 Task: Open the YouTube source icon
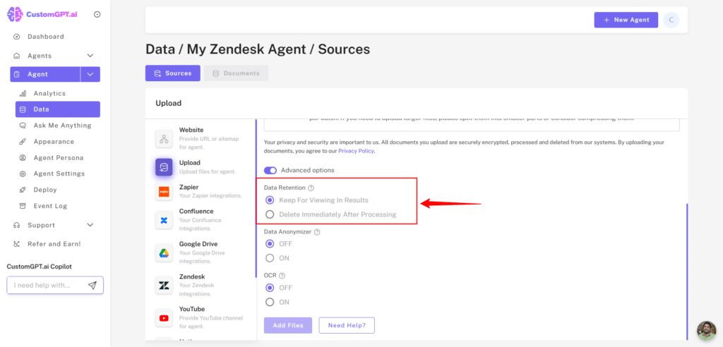[x=164, y=317]
